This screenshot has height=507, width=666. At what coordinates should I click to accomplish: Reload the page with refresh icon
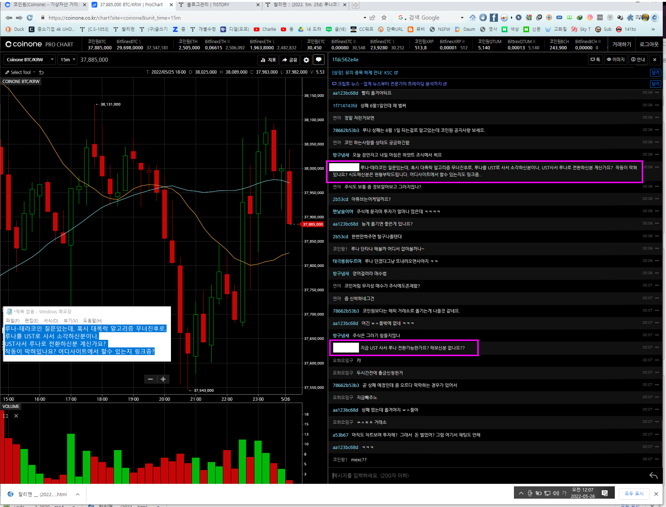click(30, 17)
